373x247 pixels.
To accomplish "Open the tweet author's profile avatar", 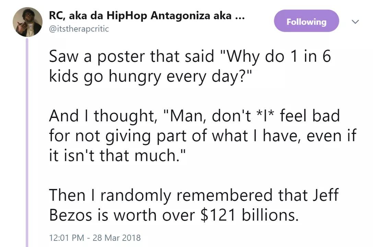I will tap(27, 22).
